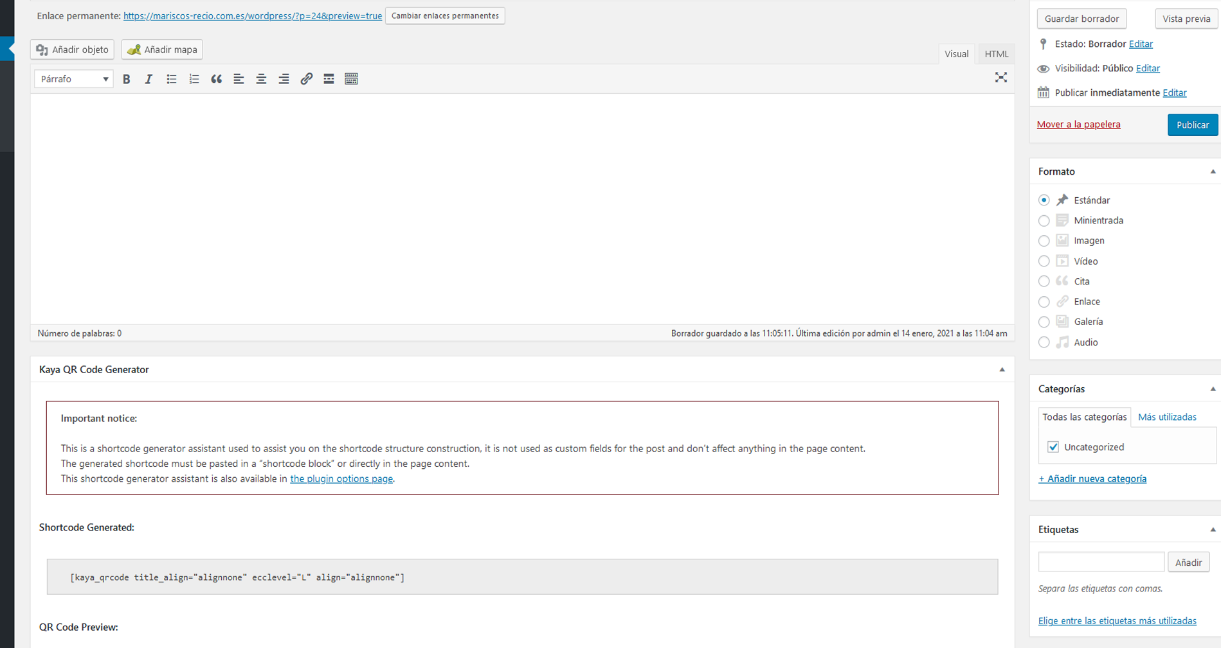Select the Cita format
This screenshot has height=648, width=1221.
point(1044,281)
